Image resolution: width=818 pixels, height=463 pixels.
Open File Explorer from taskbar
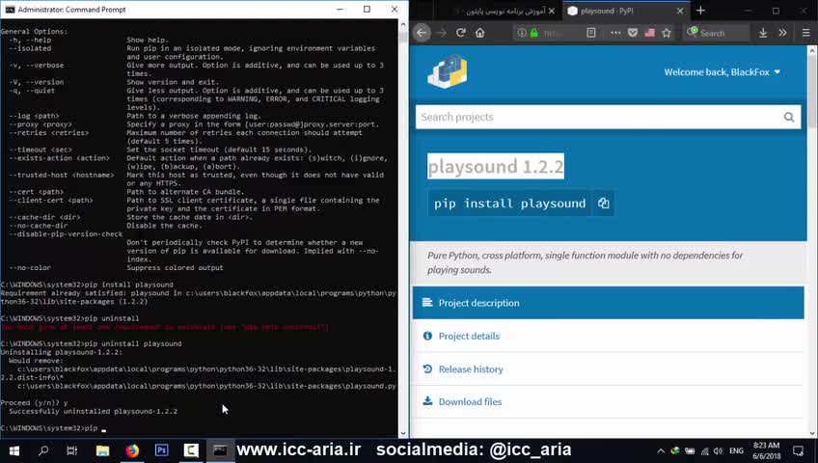click(102, 450)
